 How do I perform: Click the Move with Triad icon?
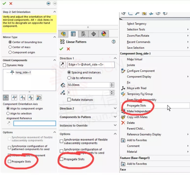(123, 88)
